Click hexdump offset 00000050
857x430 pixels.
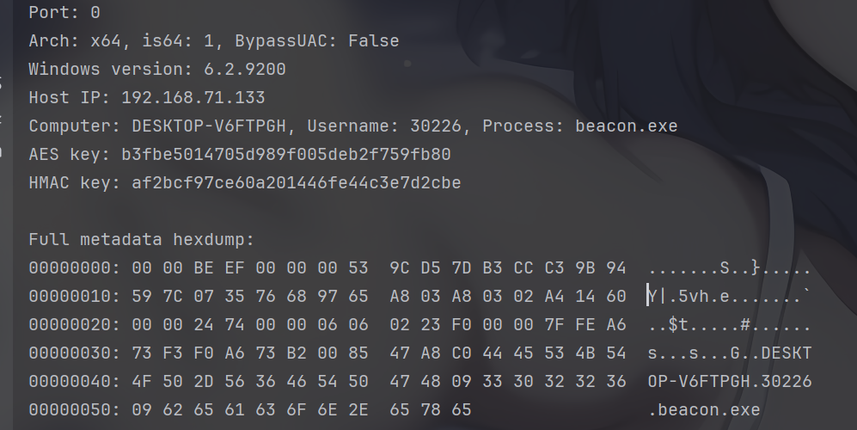74,410
